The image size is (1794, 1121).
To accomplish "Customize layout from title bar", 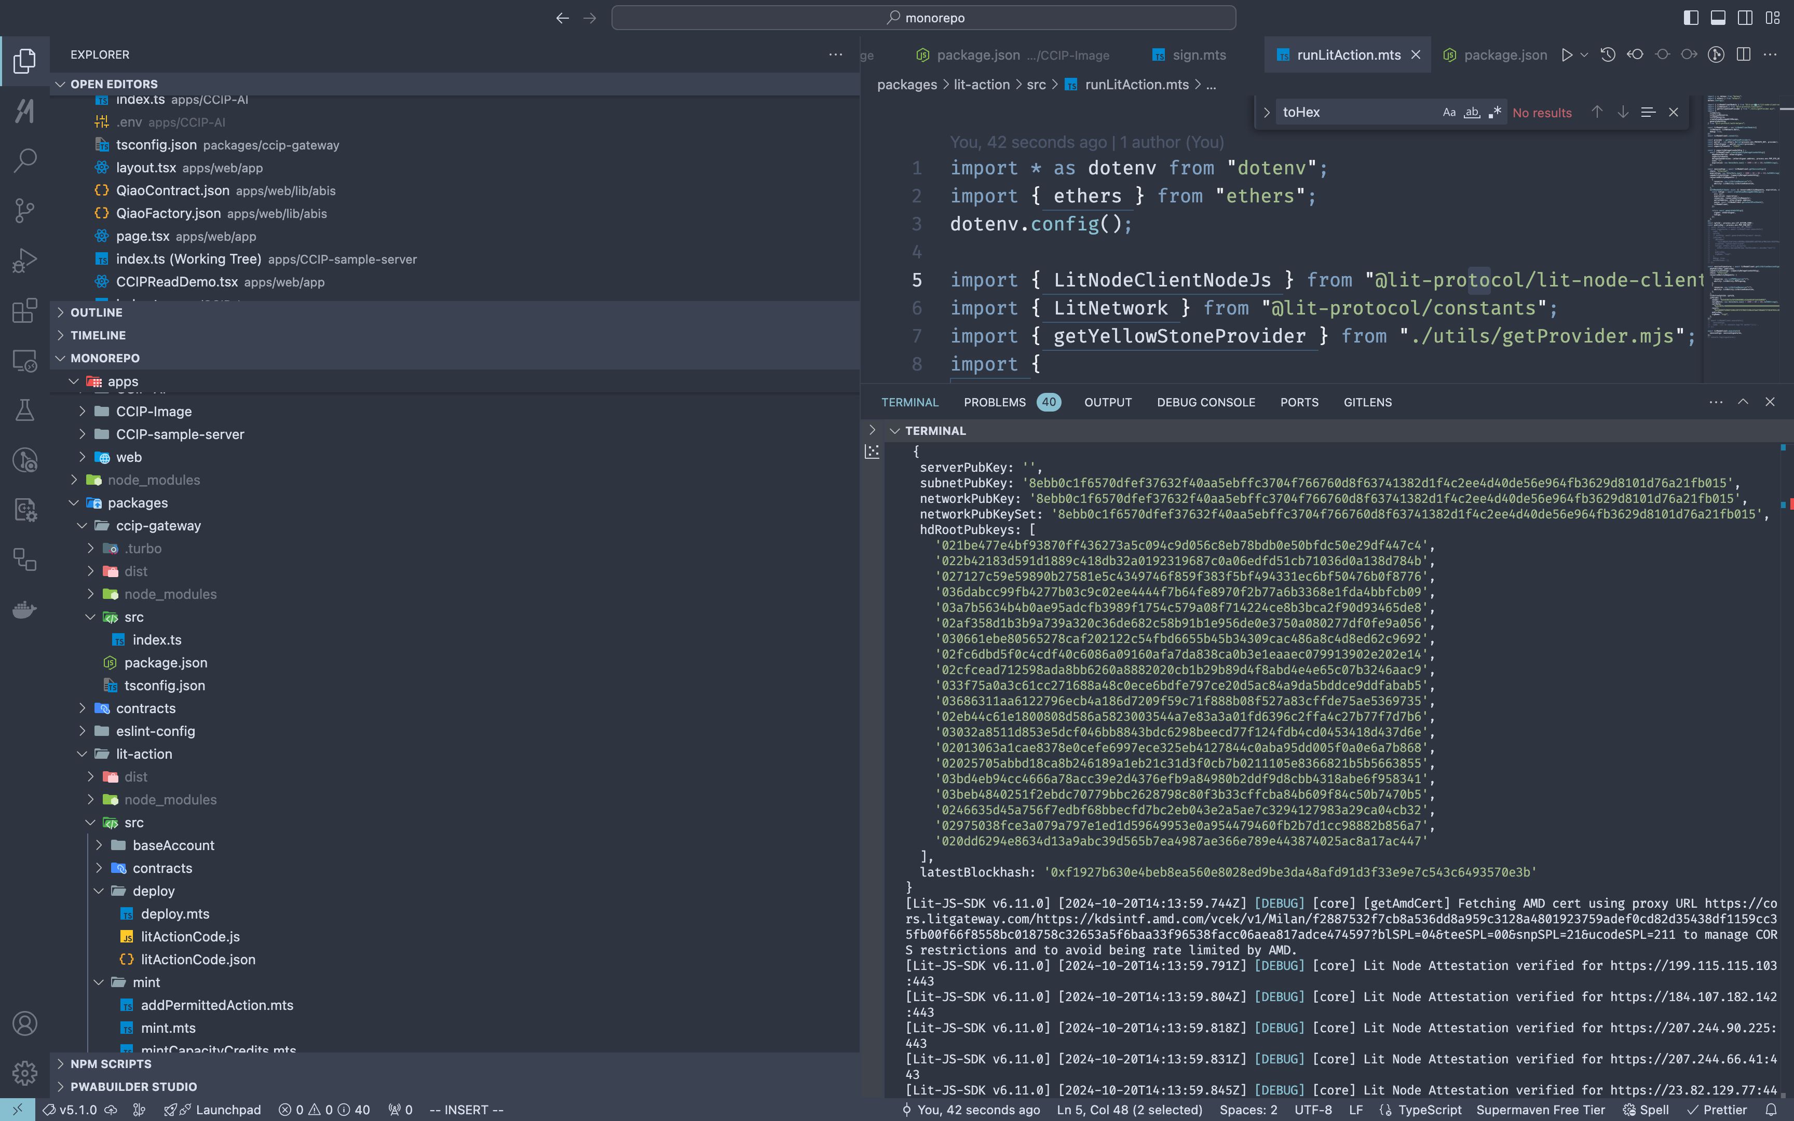I will click(1773, 18).
